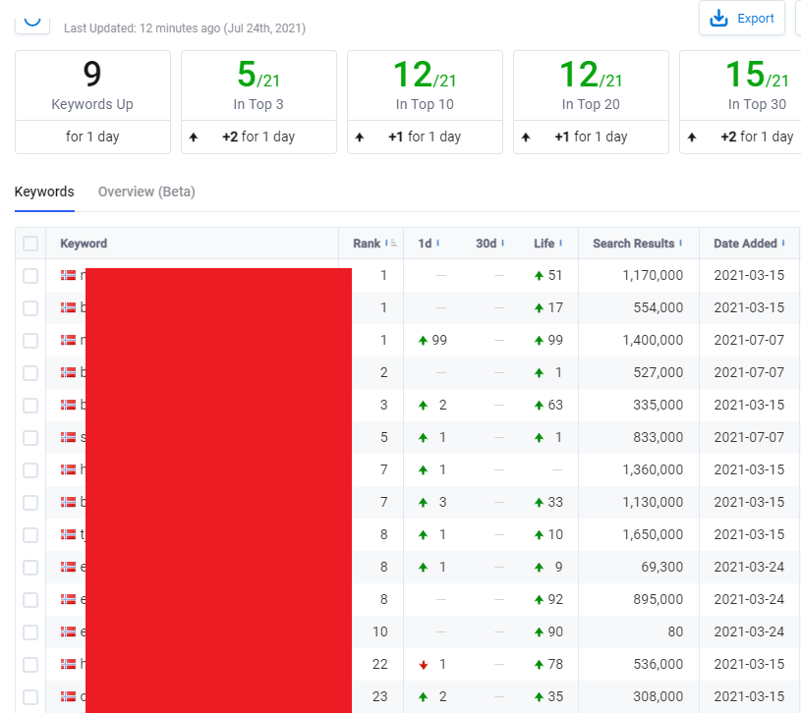
Task: Click Norway flag in the 895,000 results row
Action: coord(68,600)
